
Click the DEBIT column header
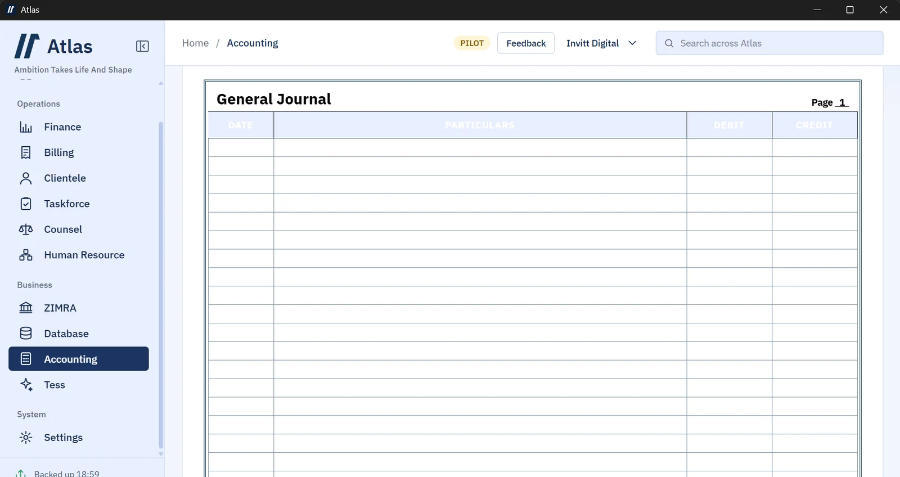click(x=729, y=125)
